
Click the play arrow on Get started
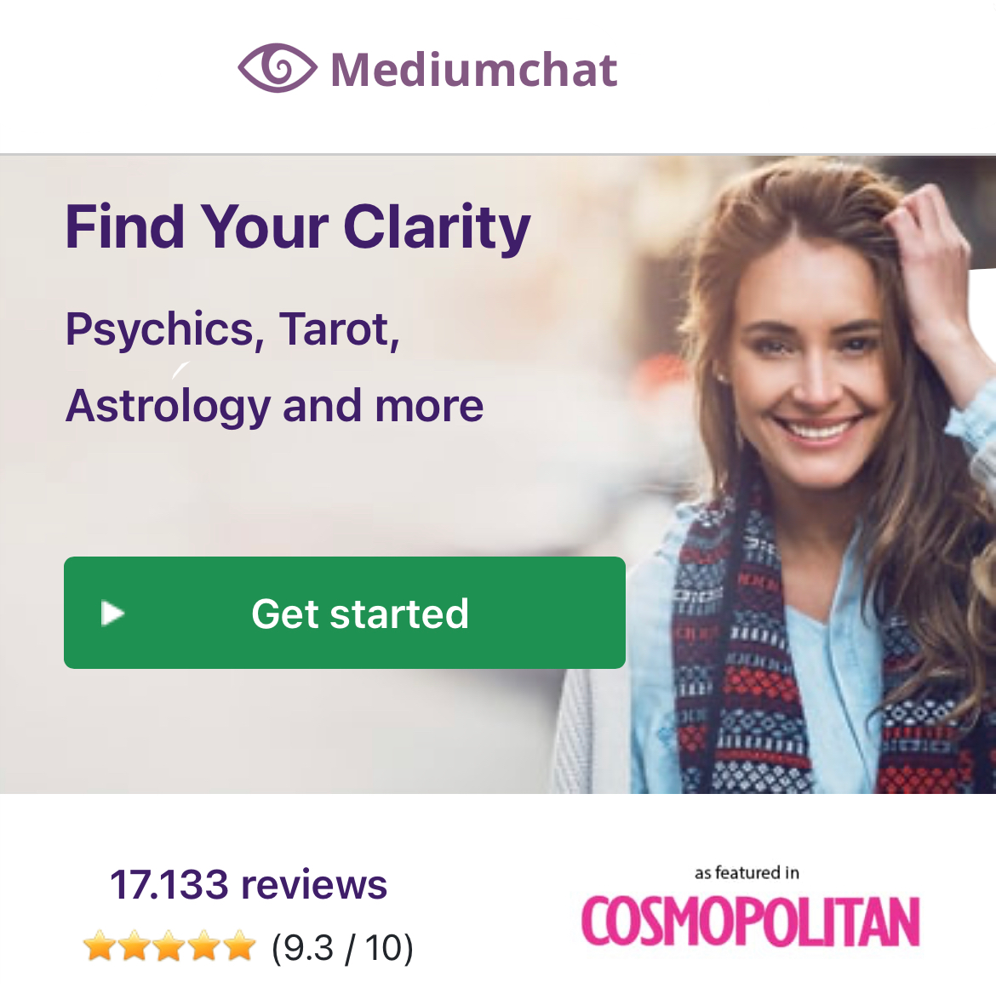click(112, 614)
